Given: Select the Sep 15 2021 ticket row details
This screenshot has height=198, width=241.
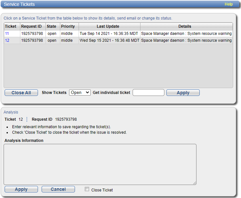Looking at the screenshot, I should pyautogui.click(x=186, y=40).
